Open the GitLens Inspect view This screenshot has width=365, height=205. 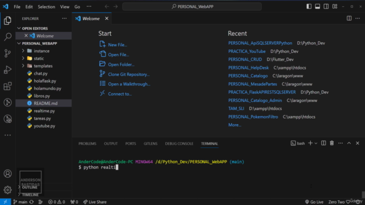coord(7,119)
